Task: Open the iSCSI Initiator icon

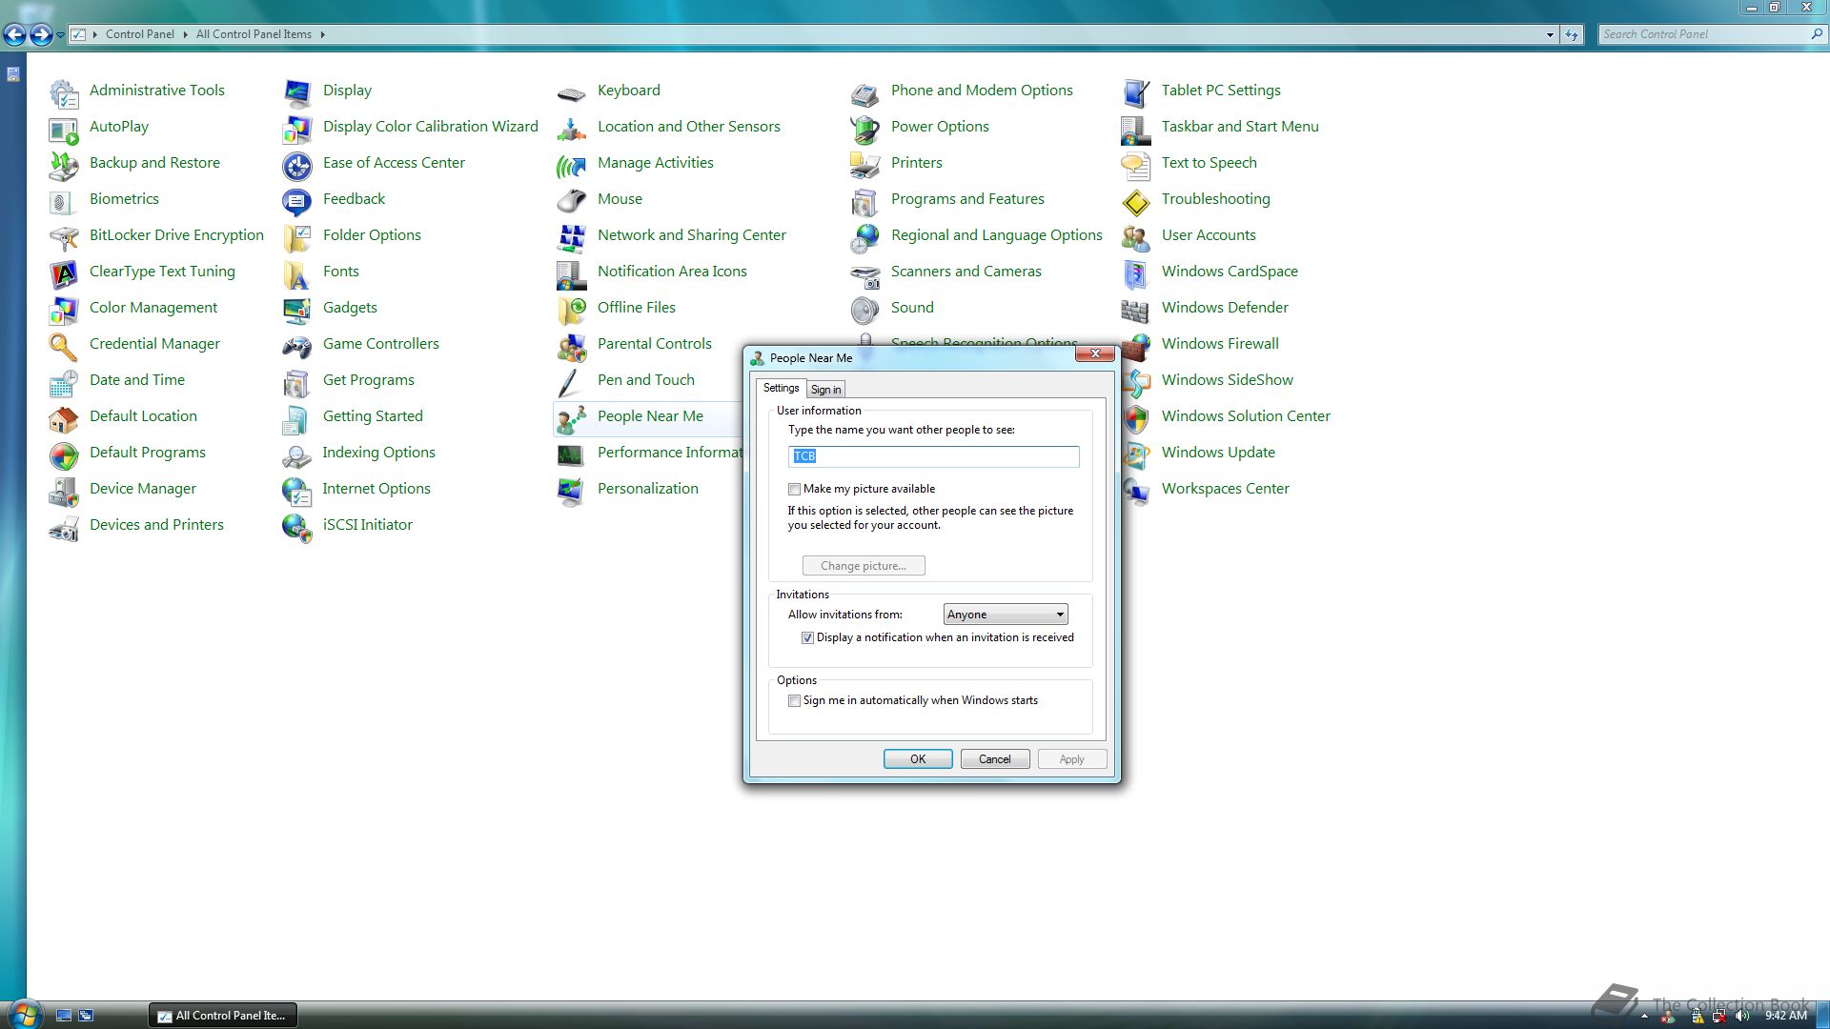Action: 297,528
